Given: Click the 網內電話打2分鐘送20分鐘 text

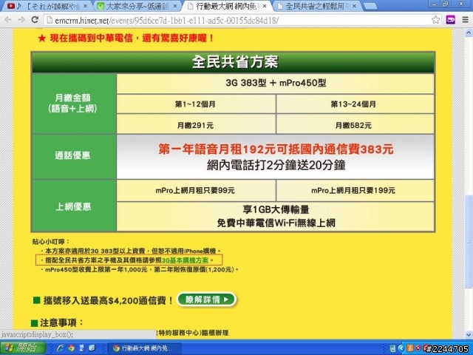Looking at the screenshot, I should pyautogui.click(x=276, y=165).
